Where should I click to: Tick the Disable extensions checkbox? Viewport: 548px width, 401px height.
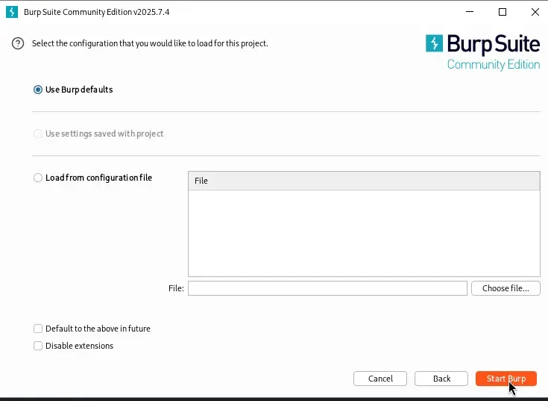[38, 346]
